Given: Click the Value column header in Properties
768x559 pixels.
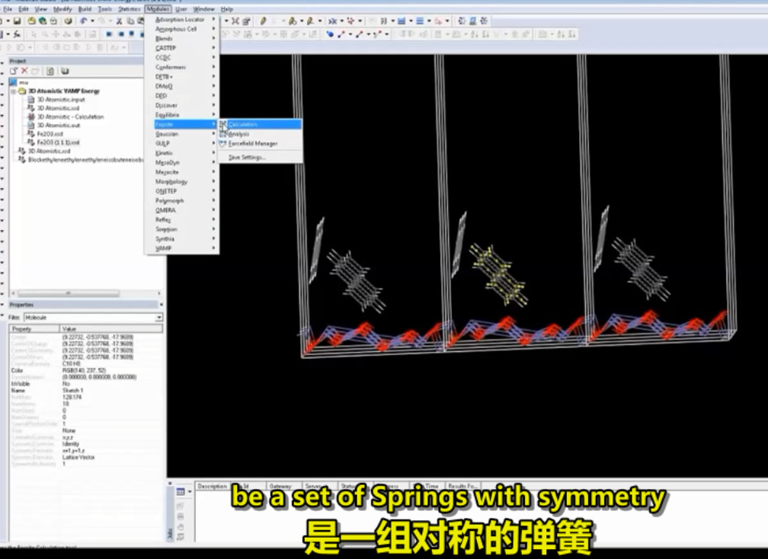Looking at the screenshot, I should click(x=111, y=329).
